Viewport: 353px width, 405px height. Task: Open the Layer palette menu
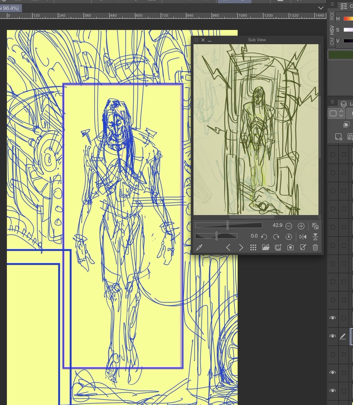coord(332,102)
